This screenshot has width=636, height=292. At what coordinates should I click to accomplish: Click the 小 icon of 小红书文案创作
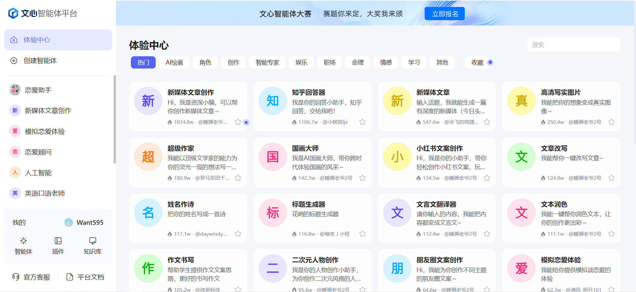397,157
